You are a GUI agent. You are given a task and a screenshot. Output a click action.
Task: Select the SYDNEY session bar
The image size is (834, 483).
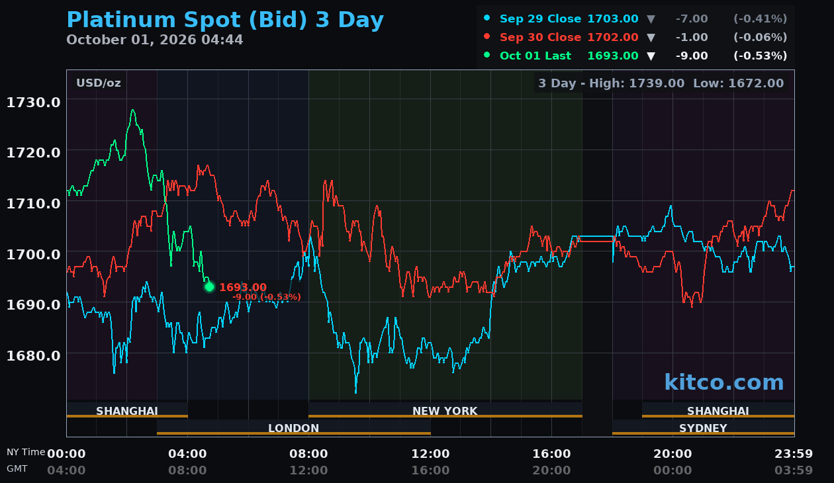pyautogui.click(x=703, y=428)
